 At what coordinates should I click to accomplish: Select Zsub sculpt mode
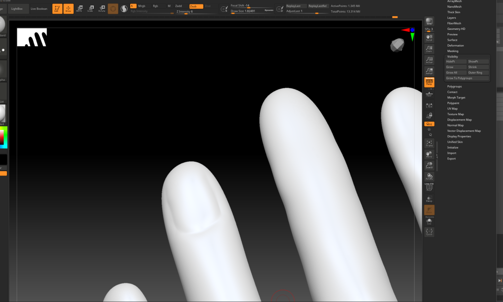196,6
